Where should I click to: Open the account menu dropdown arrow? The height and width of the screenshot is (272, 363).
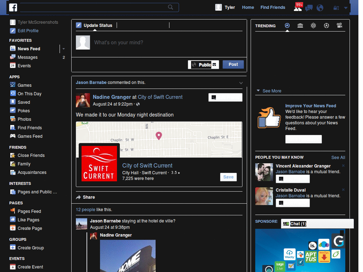click(346, 8)
